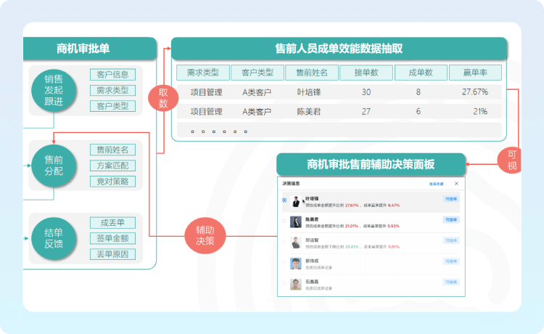Screen dimensions: 544x334
Task: Click the 销售发起跟进 teal circle
Action: pos(53,91)
